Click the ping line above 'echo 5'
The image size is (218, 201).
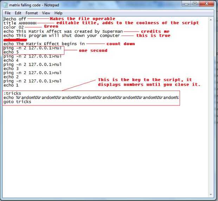coord(32,48)
